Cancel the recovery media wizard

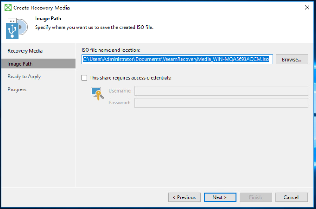coord(291,197)
